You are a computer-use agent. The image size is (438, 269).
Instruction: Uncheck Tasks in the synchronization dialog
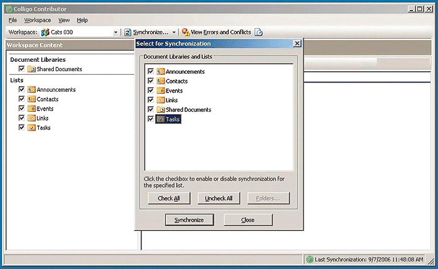pyautogui.click(x=151, y=119)
